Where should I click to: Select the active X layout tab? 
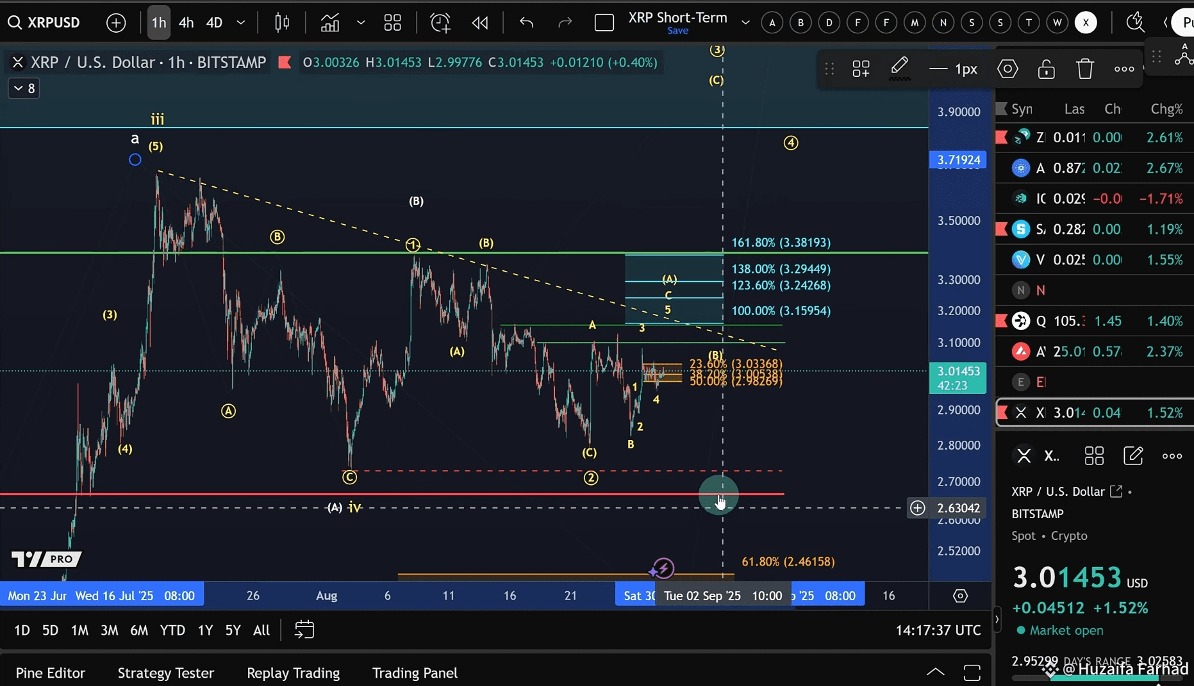1086,23
